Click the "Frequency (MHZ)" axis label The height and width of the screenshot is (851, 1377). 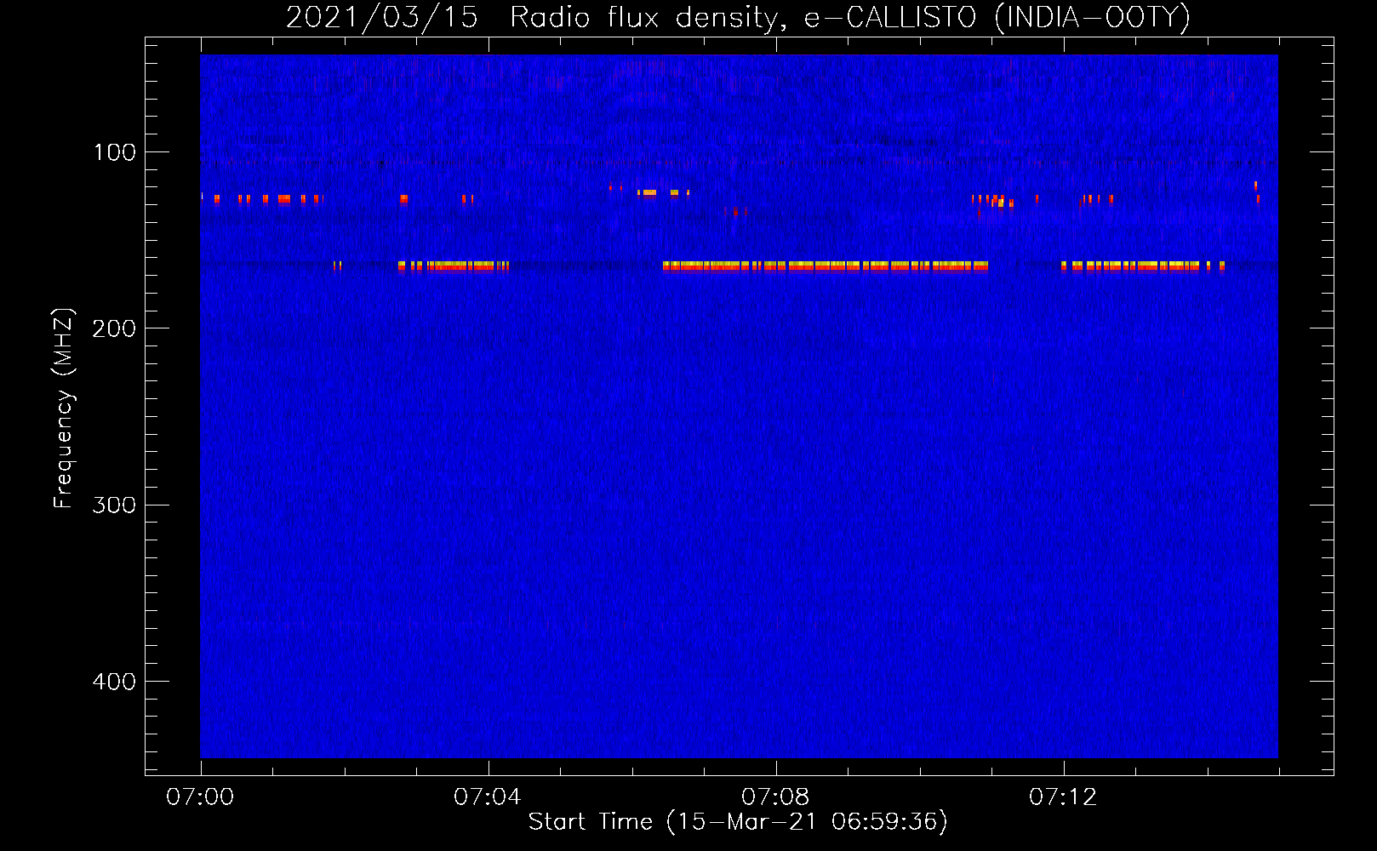tap(64, 408)
